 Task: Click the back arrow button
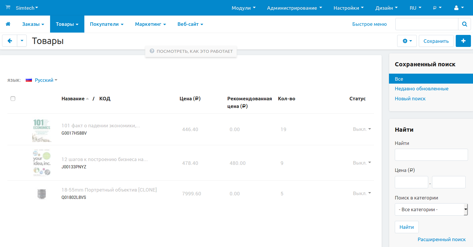(x=10, y=41)
